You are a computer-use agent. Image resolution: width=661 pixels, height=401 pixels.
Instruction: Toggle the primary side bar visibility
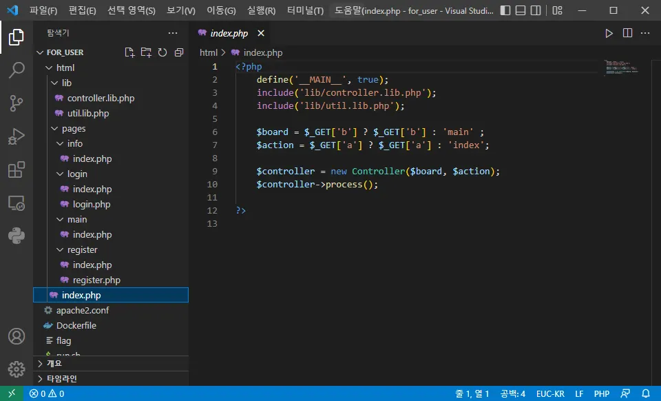coord(505,10)
